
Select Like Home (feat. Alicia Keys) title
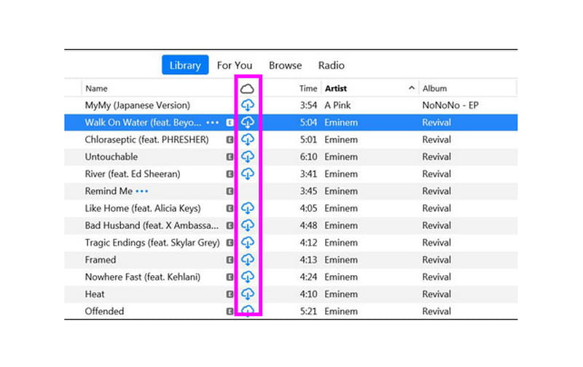pos(143,208)
